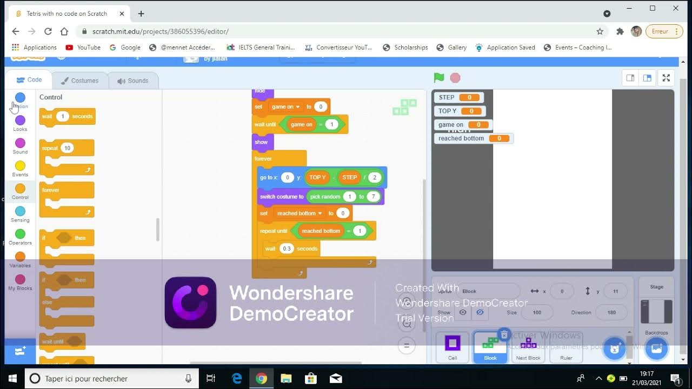
Task: Enter full screen stage mode
Action: [666, 78]
